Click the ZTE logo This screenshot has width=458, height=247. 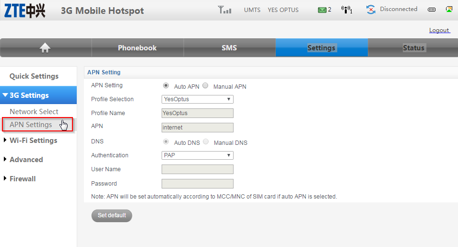[25, 11]
